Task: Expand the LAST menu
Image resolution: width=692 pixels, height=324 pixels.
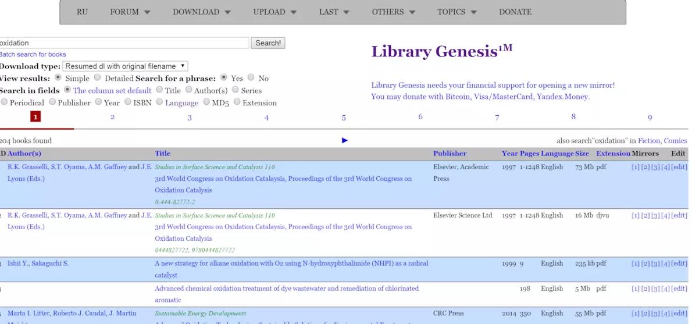Action: point(334,12)
